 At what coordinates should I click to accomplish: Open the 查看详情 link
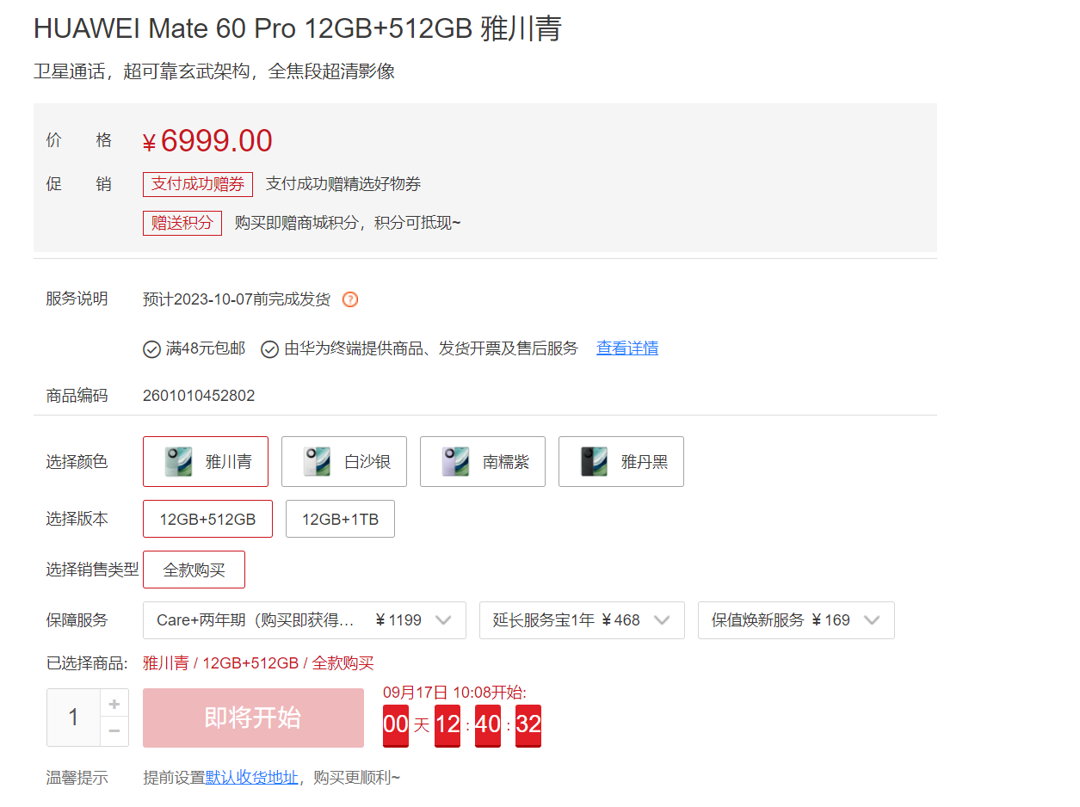[x=627, y=348]
